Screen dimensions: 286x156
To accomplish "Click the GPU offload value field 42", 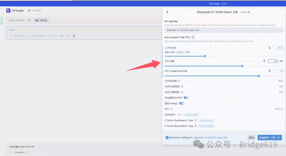I will [x=273, y=61].
